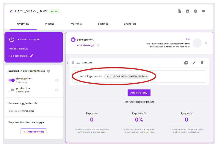
Task: Open the Variants tab
Action: tap(76, 24)
